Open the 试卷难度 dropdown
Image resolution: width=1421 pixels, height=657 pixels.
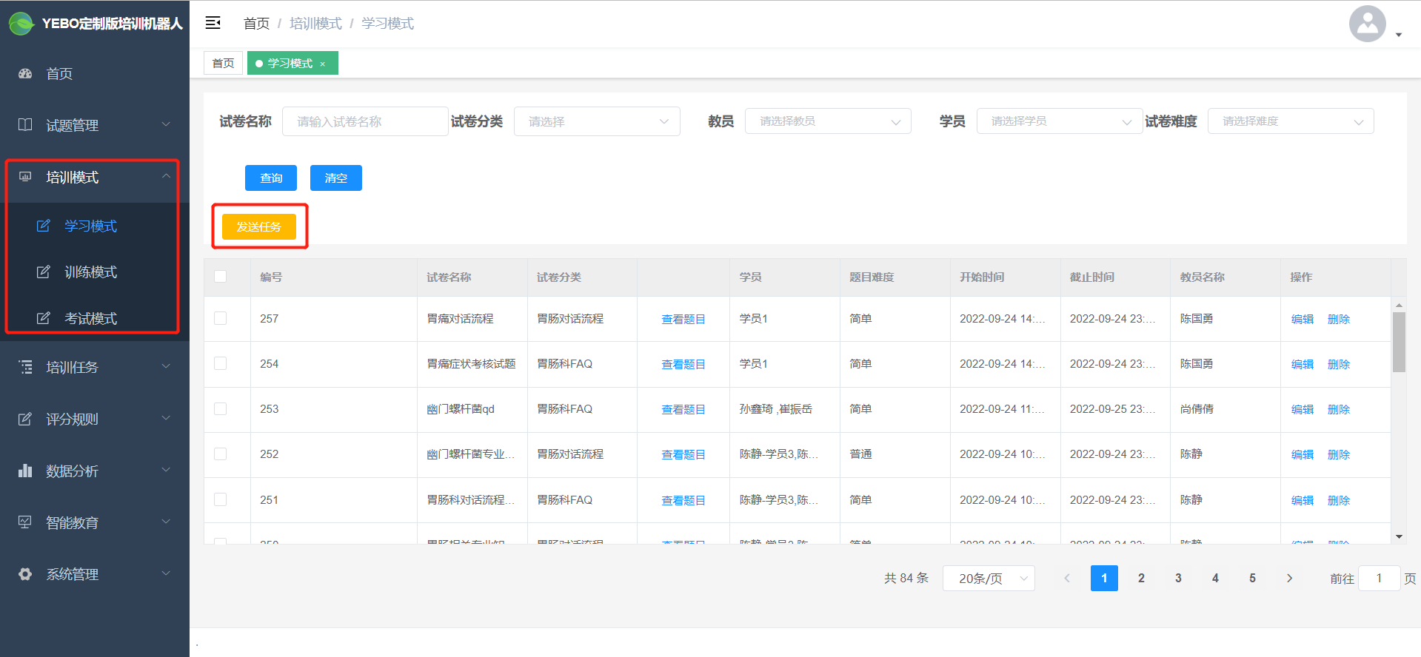(1291, 121)
